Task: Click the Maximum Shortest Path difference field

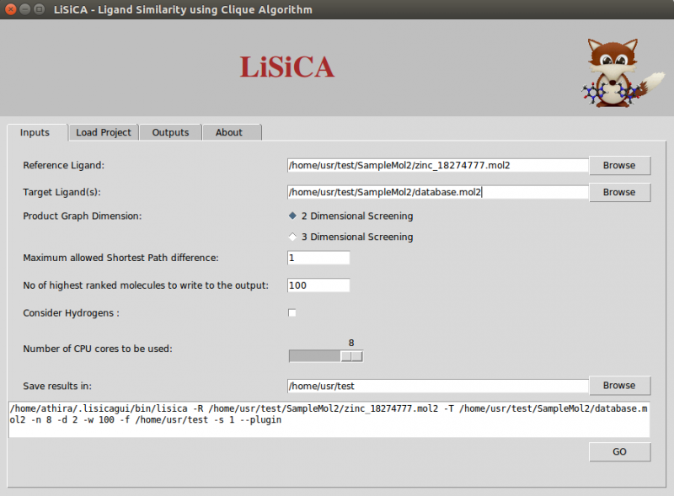Action: pos(318,258)
